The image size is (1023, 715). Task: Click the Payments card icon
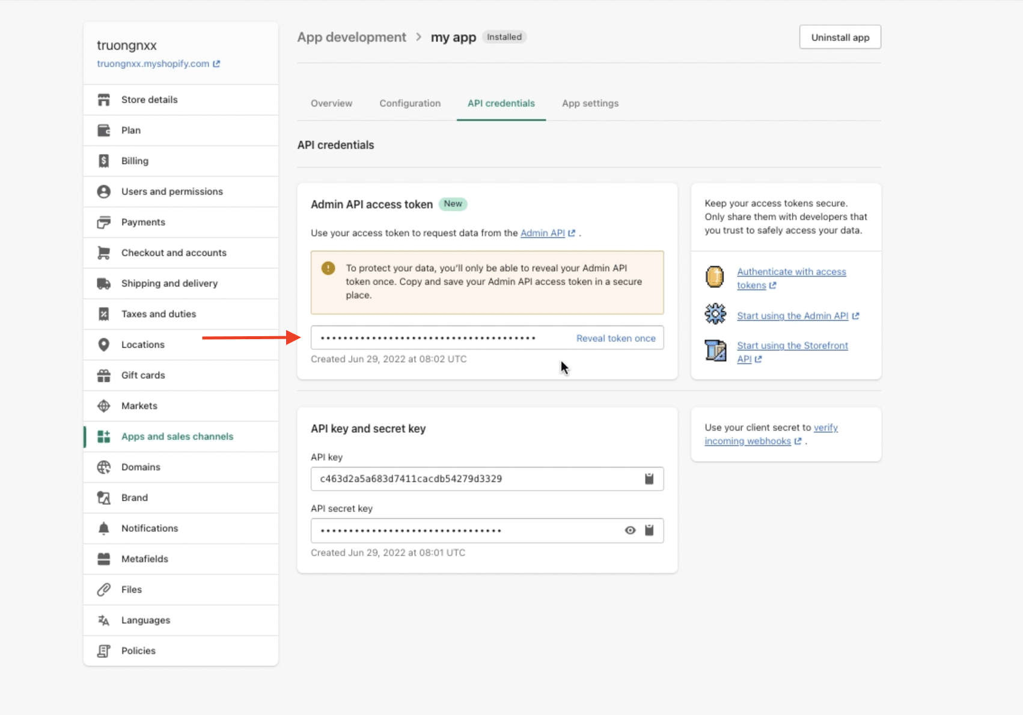click(x=103, y=222)
